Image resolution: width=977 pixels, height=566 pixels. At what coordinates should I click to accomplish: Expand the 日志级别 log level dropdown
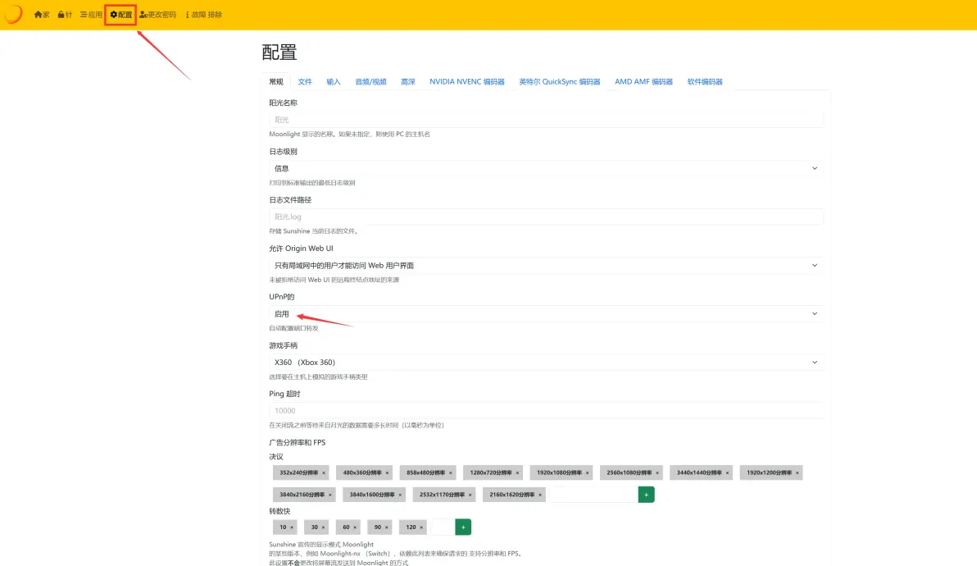(545, 168)
